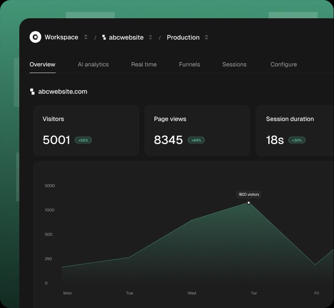Click the 500 y-axis label
This screenshot has height=308, width=334.
coord(49,234)
